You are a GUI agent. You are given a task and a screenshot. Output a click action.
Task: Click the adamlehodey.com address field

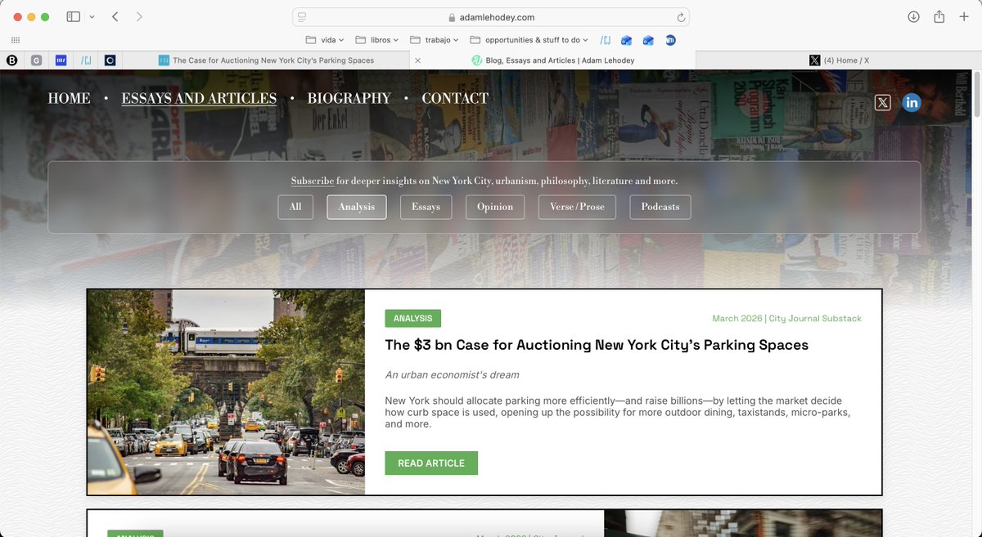[x=491, y=17]
